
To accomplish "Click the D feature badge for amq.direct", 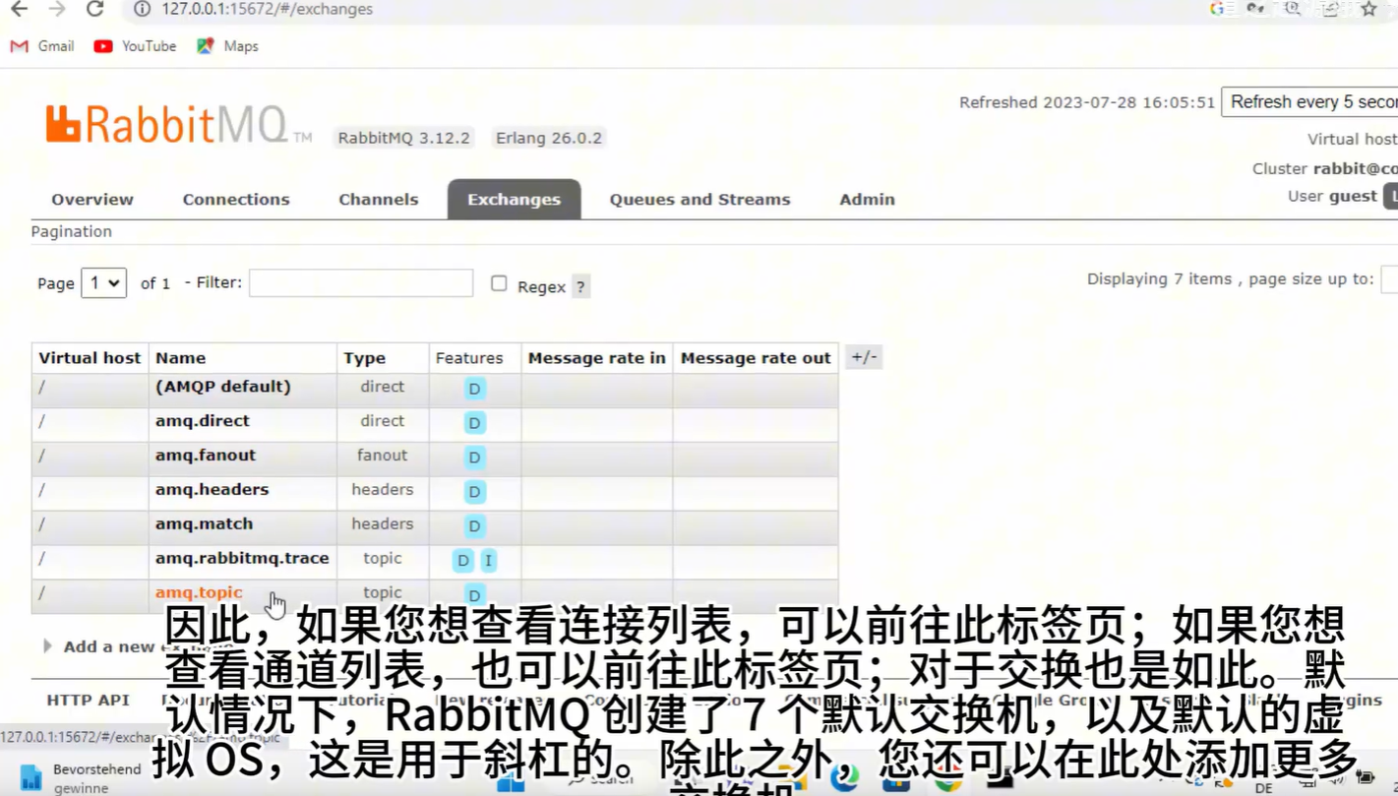I will 474,423.
